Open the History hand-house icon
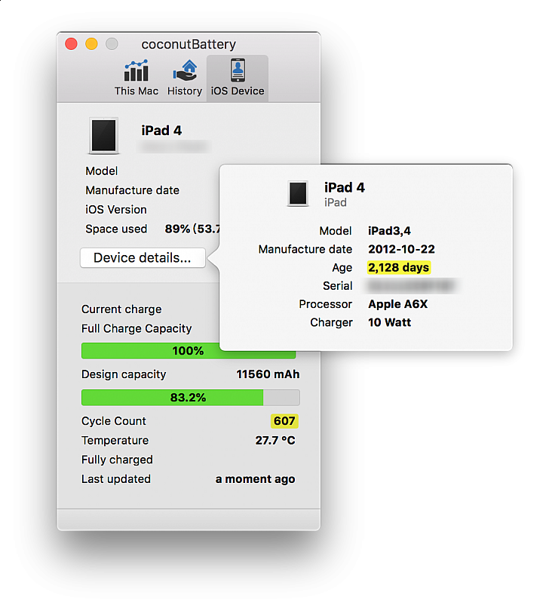The width and height of the screenshot is (543, 612). point(185,71)
